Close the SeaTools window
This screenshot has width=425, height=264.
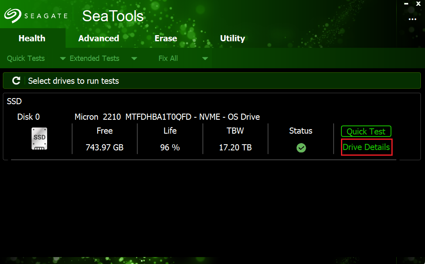418,4
